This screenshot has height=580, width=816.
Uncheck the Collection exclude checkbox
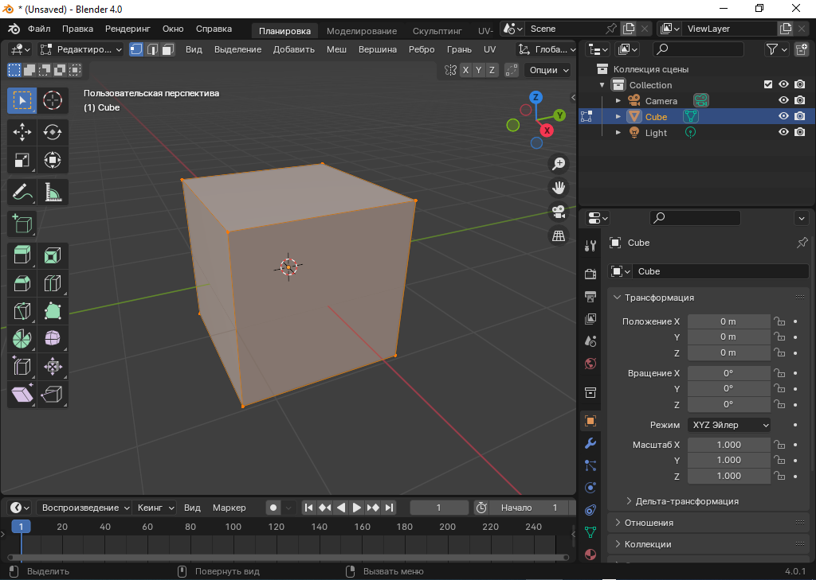click(x=768, y=84)
